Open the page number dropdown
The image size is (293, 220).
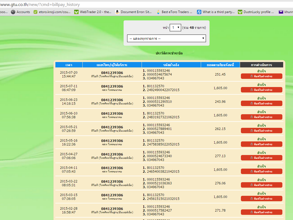point(175,27)
